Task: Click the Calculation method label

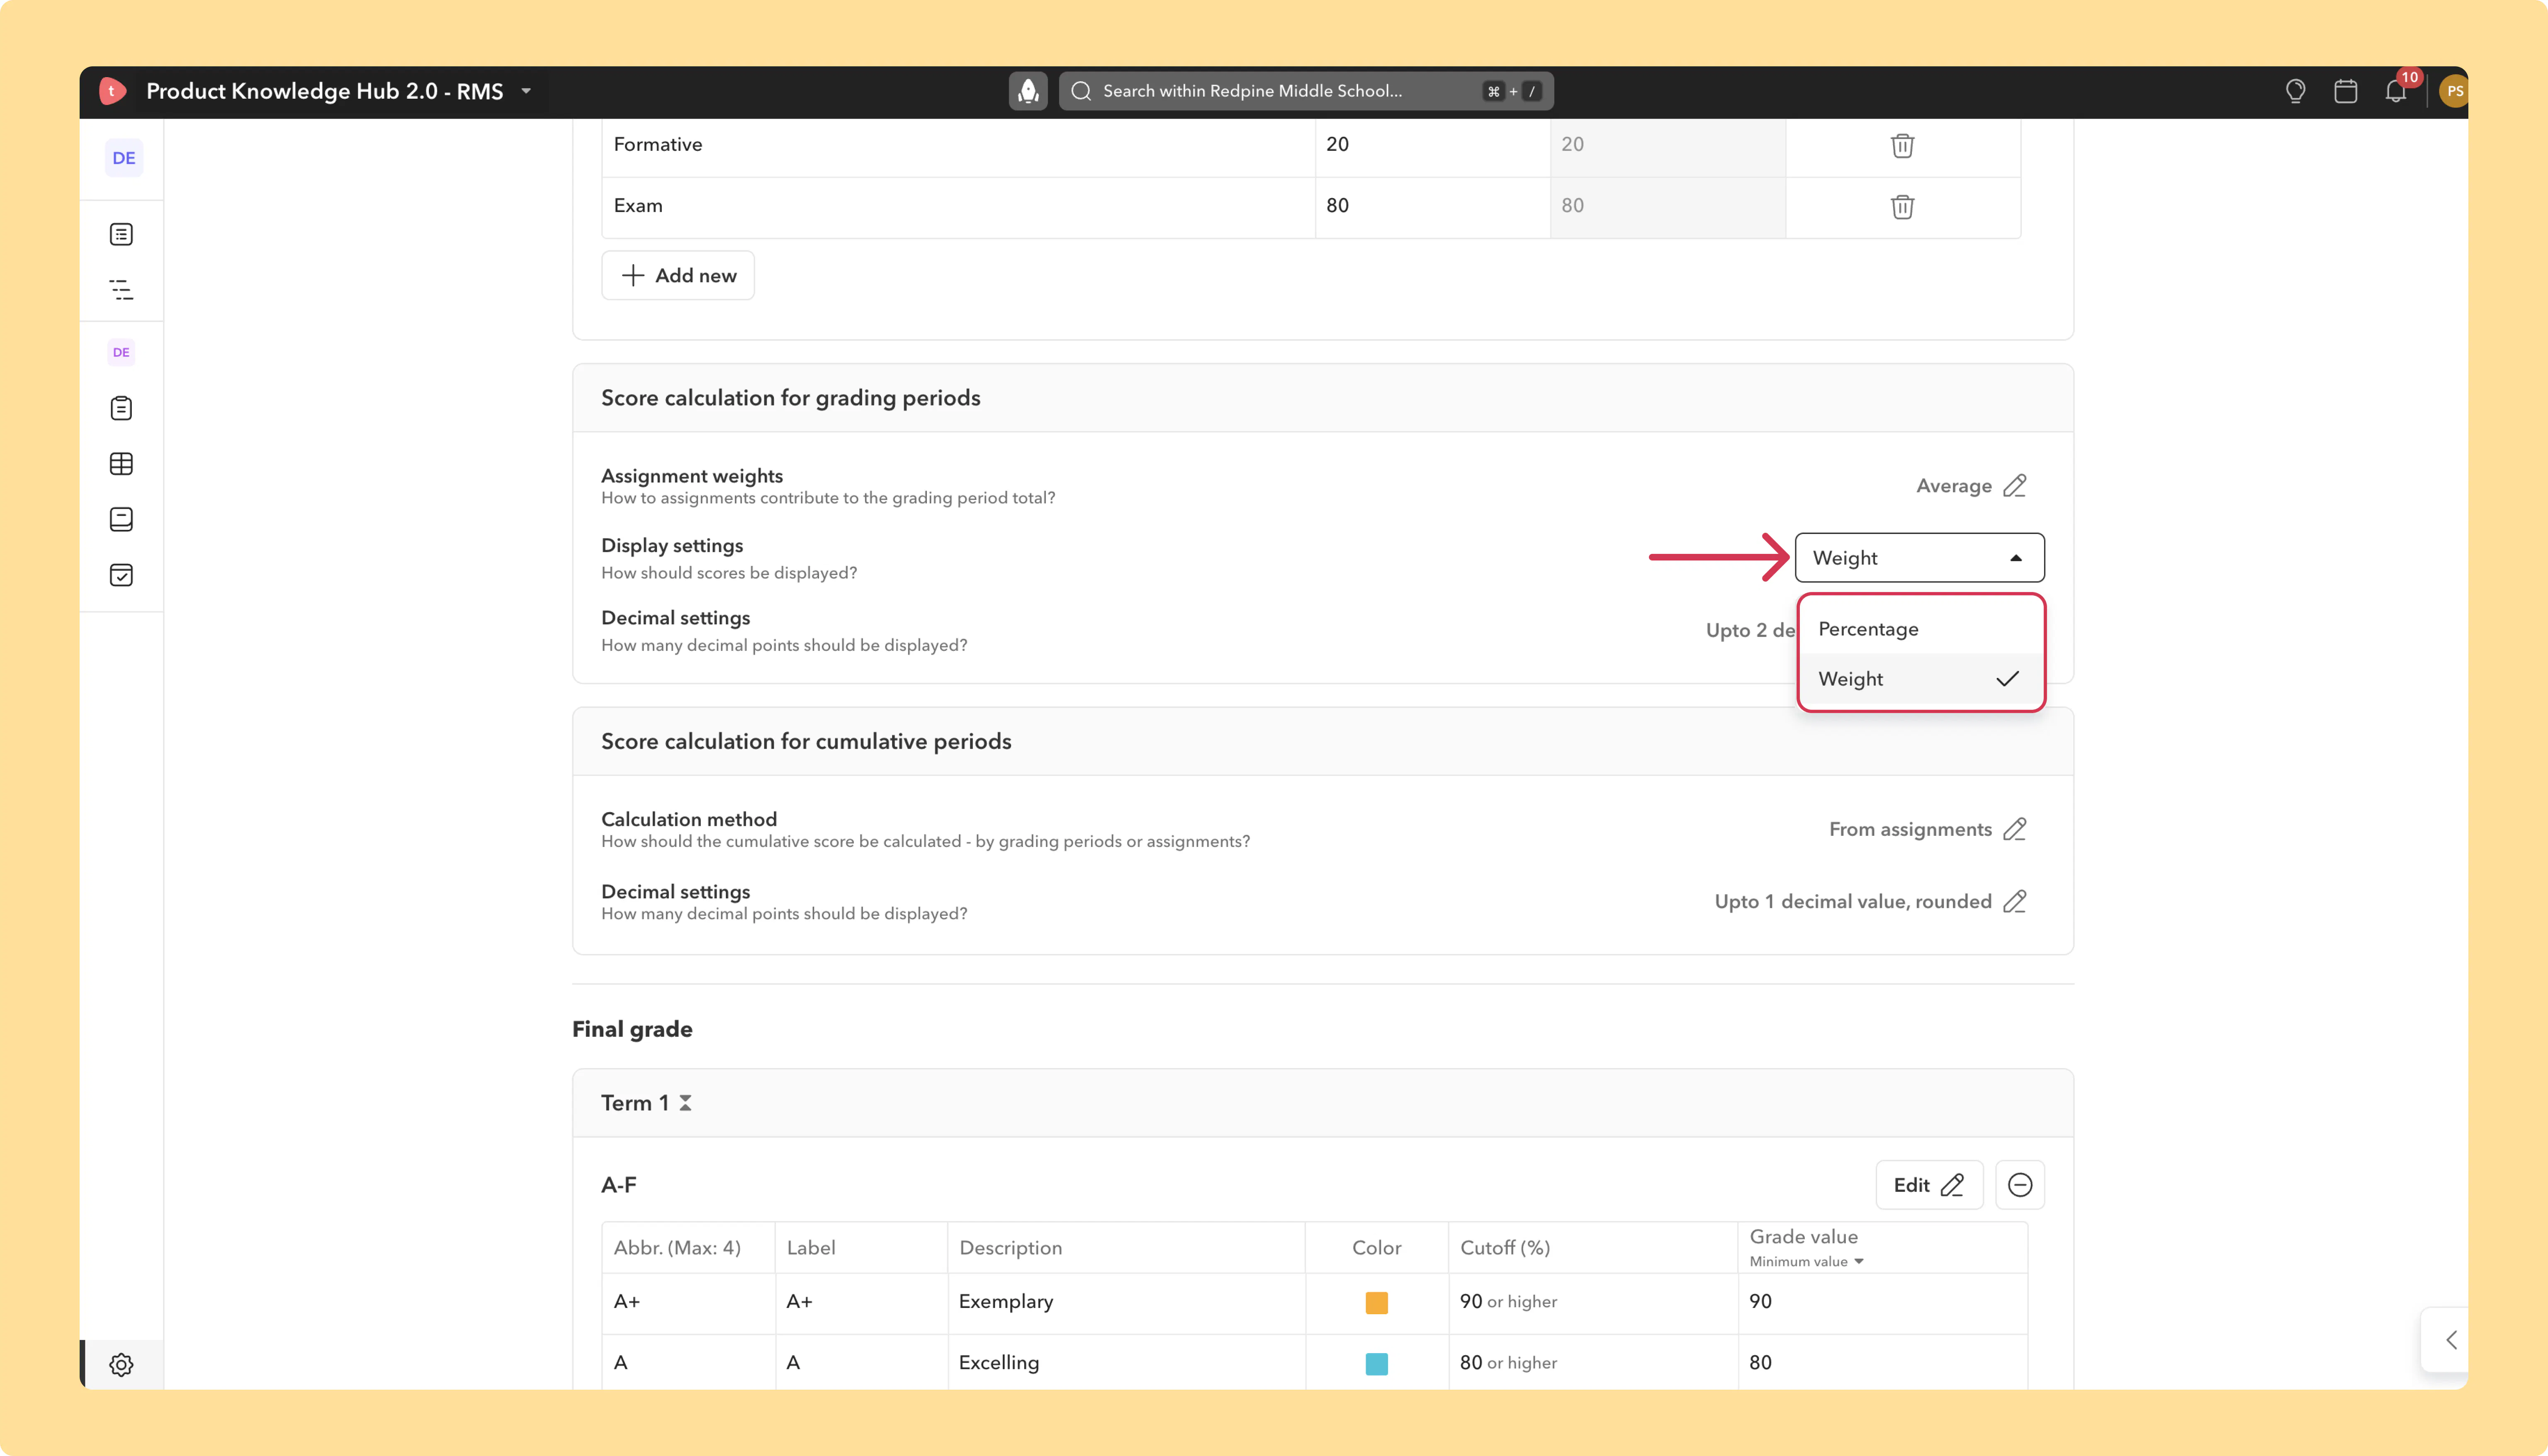Action: pos(689,820)
